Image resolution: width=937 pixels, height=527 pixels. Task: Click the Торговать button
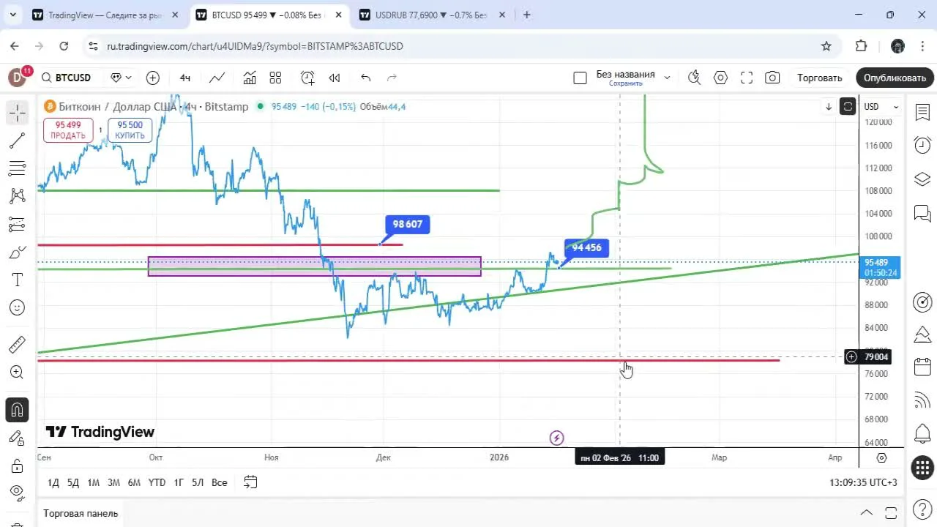819,78
